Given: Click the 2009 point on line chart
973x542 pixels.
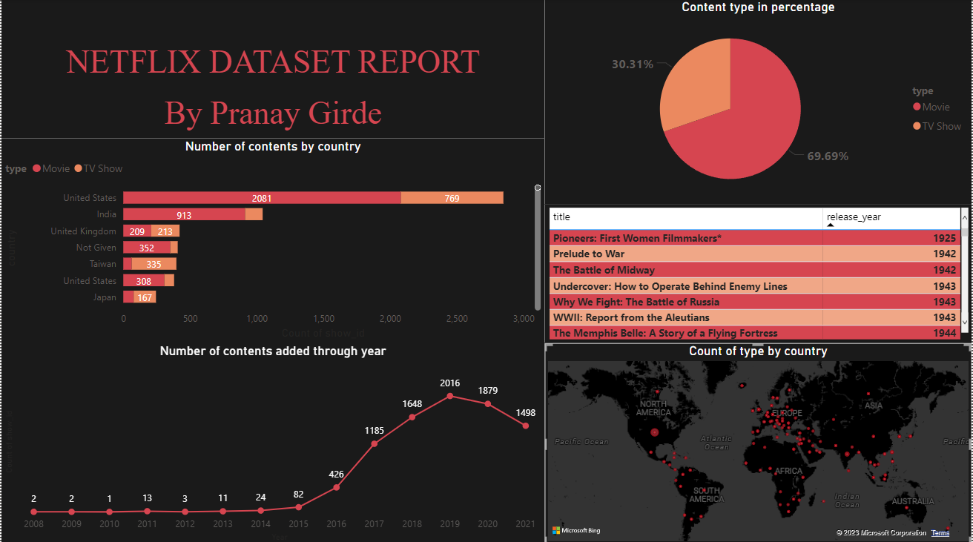Looking at the screenshot, I should pyautogui.click(x=71, y=512).
